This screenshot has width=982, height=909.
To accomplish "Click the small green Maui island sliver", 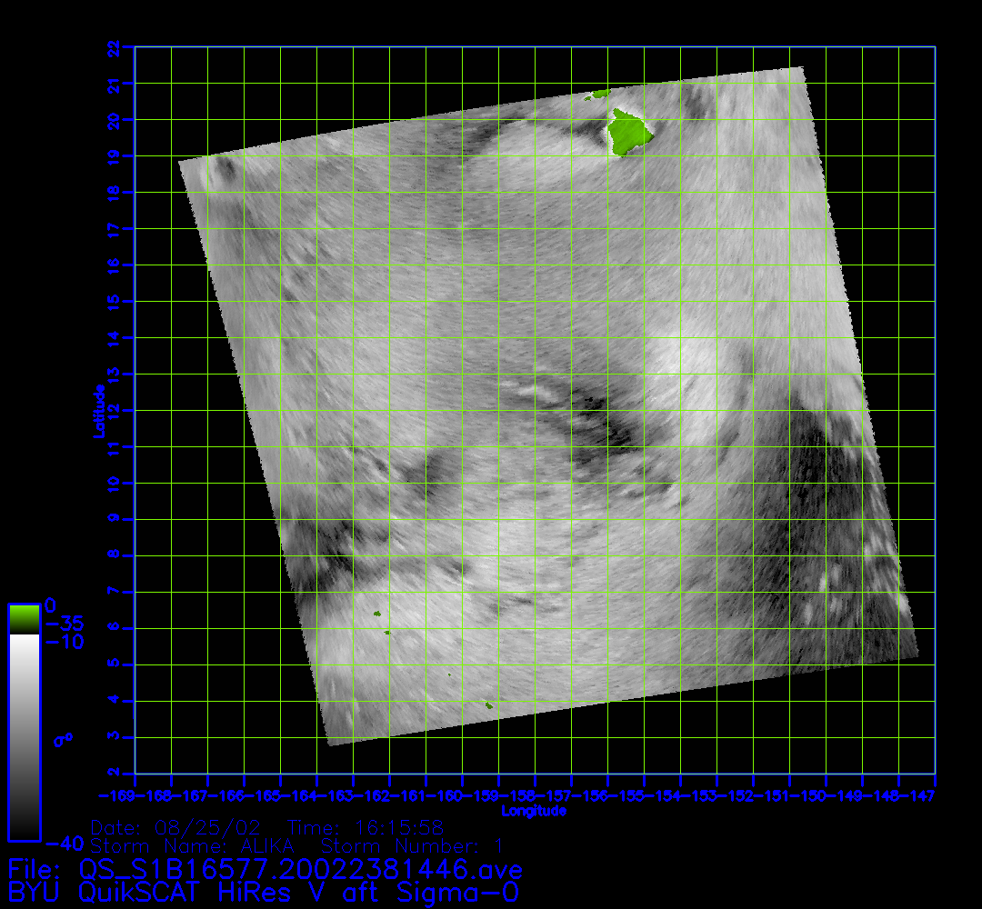I will (x=598, y=94).
